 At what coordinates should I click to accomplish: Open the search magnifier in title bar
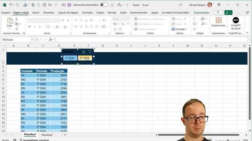point(180,5)
